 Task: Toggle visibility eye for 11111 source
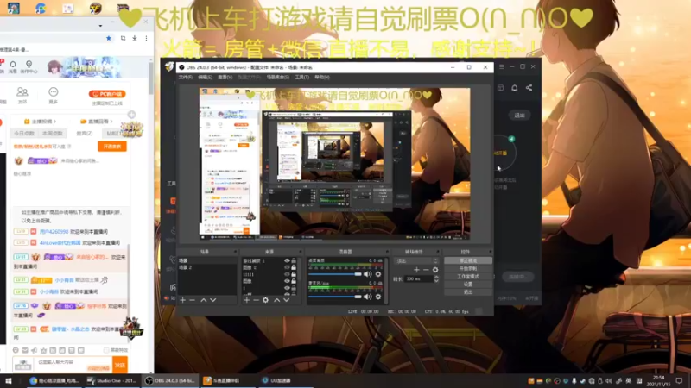pos(287,274)
